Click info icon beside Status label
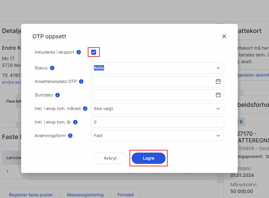 click(x=52, y=68)
